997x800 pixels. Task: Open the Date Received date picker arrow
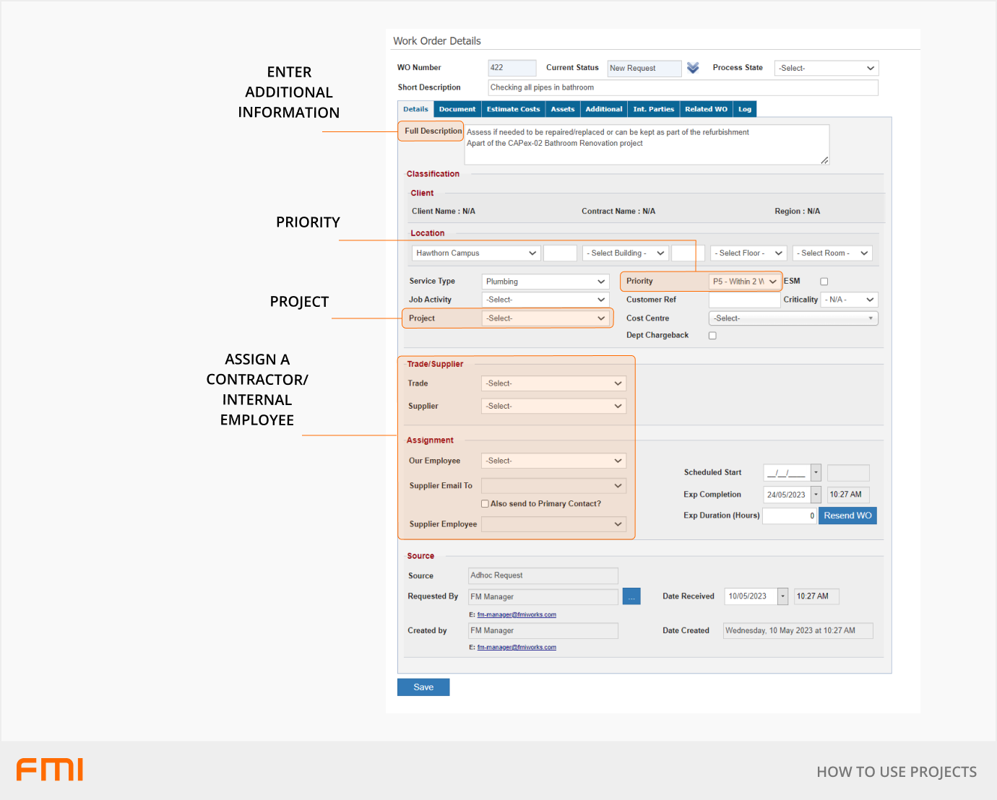click(x=782, y=596)
